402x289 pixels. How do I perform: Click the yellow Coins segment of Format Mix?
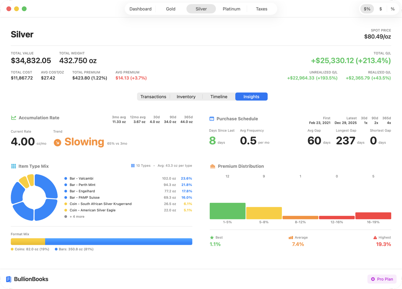[28, 242]
